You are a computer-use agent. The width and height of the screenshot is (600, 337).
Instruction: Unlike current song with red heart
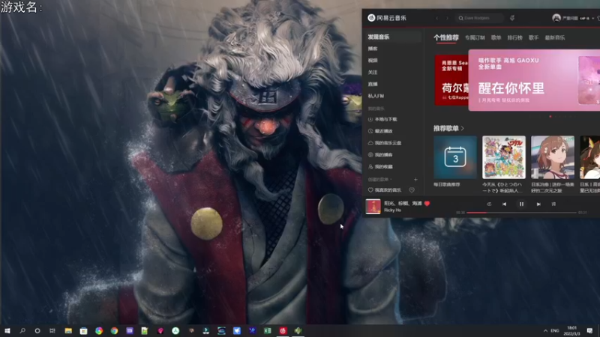tap(427, 204)
